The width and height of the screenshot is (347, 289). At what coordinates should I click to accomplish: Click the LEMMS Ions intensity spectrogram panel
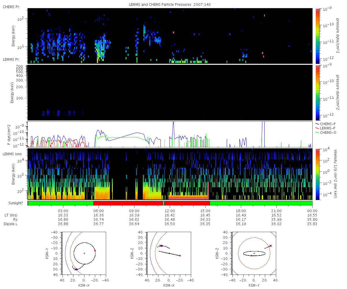click(x=170, y=174)
